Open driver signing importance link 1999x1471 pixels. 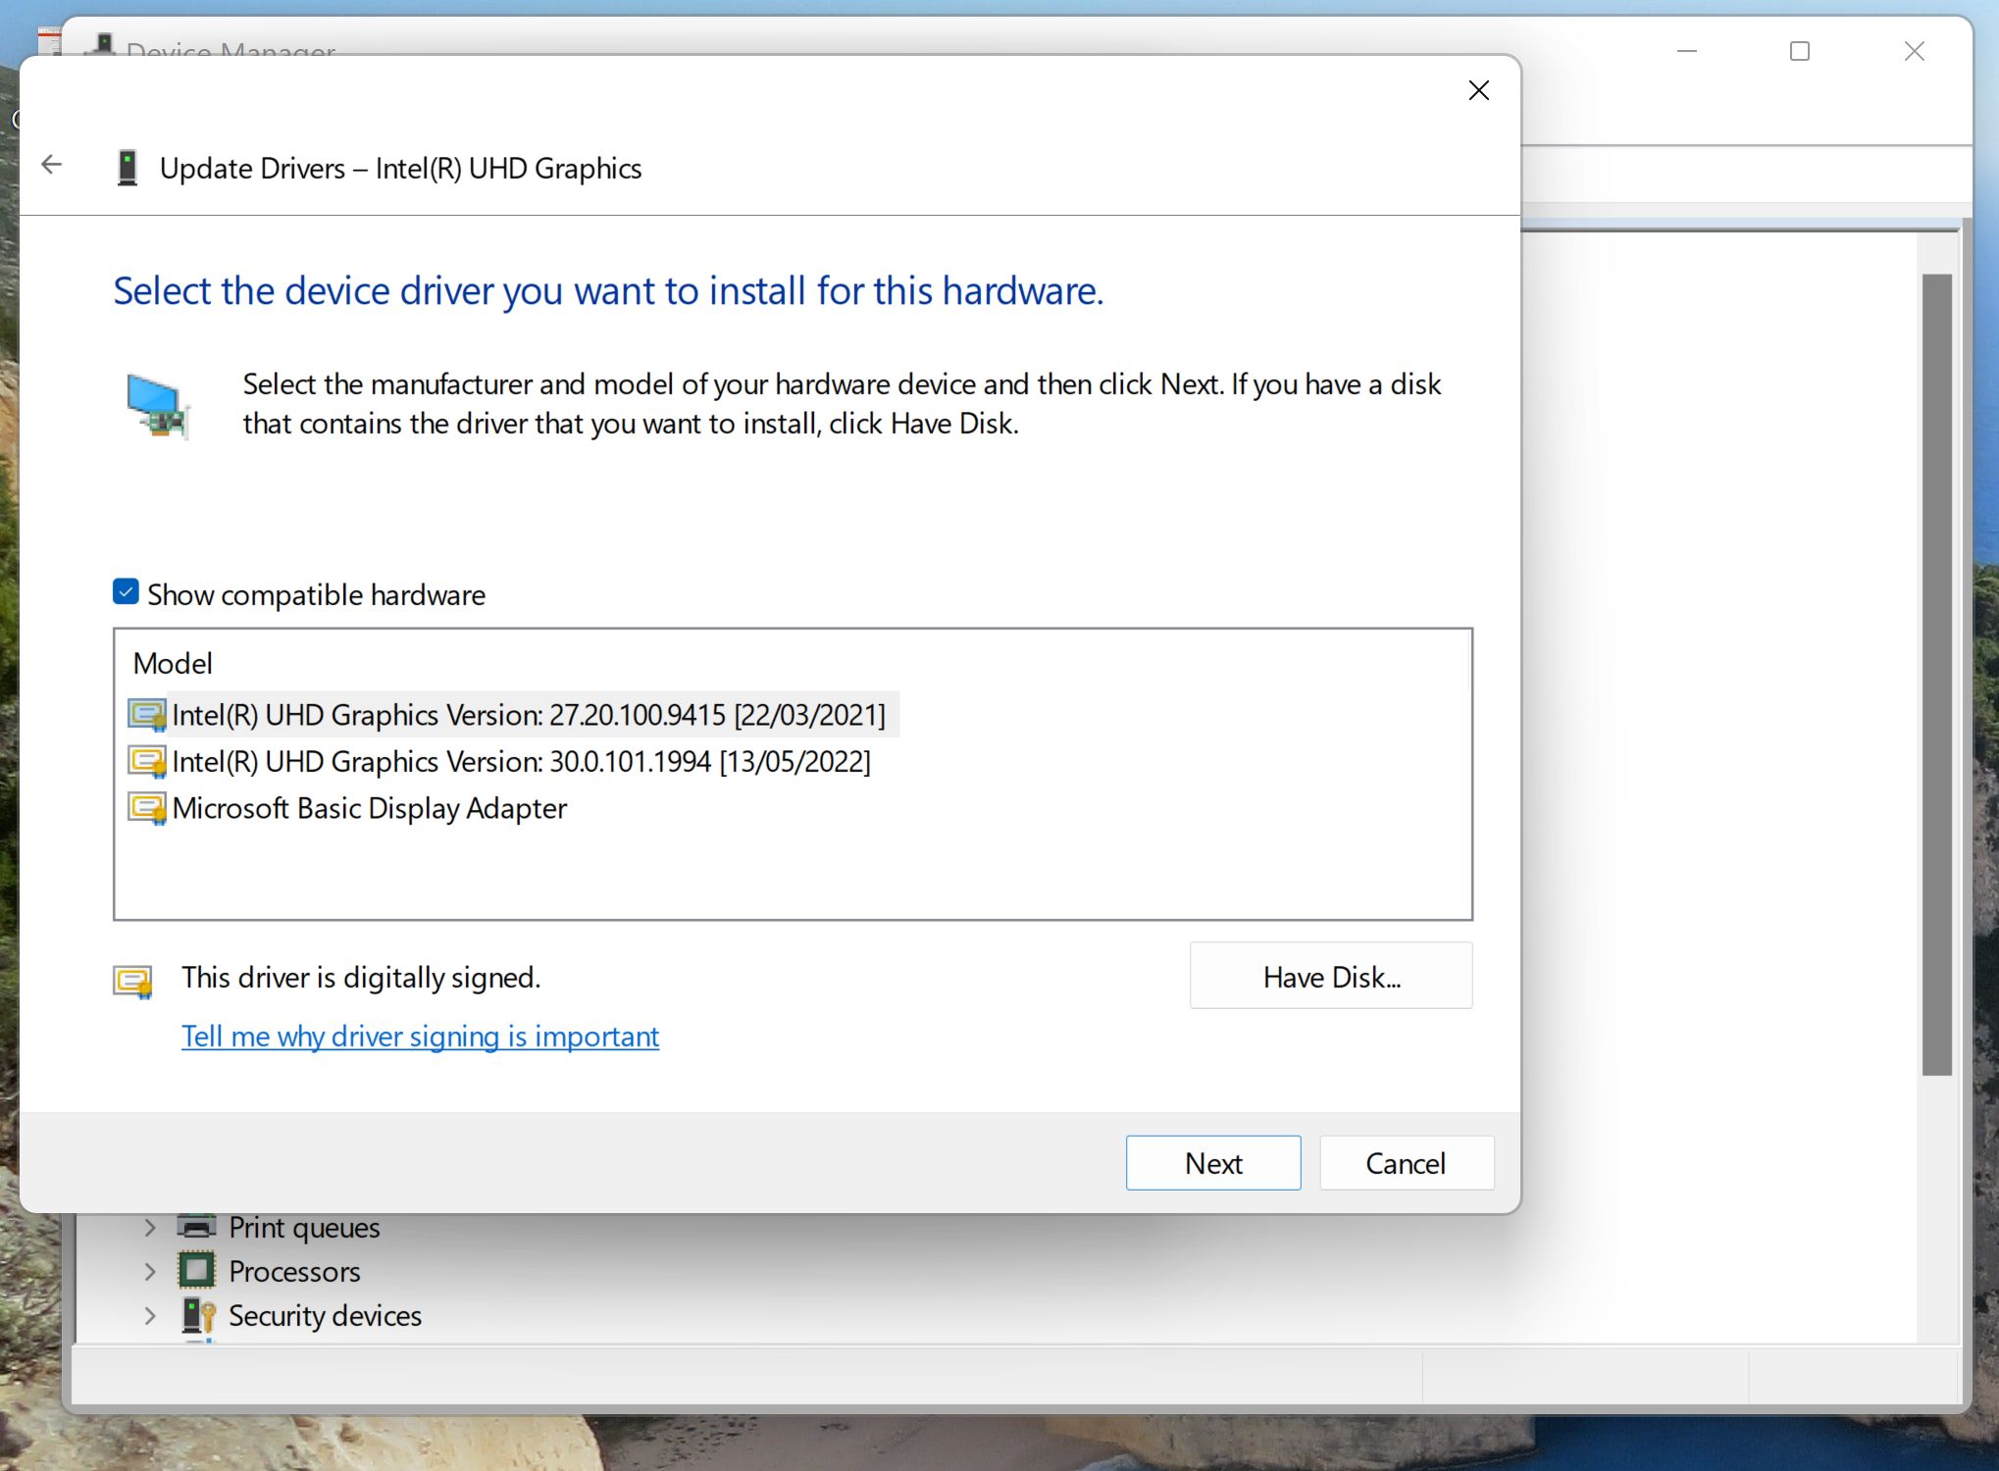(420, 1037)
